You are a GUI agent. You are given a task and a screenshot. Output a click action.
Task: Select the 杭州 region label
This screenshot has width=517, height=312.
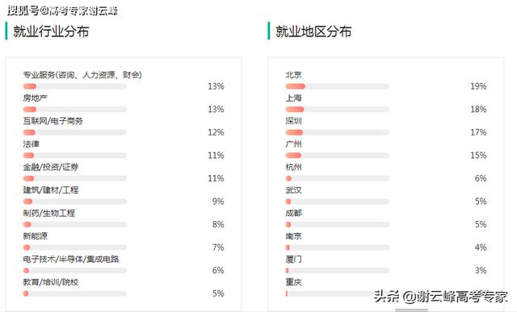click(x=293, y=167)
